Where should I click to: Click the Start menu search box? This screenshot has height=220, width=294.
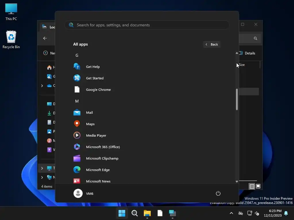[x=147, y=25]
